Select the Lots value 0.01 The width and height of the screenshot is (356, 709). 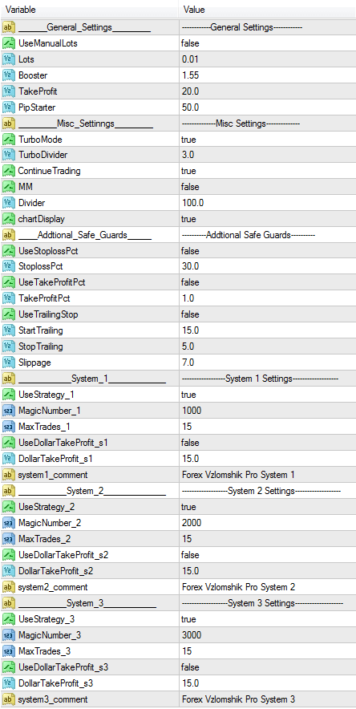tap(190, 59)
